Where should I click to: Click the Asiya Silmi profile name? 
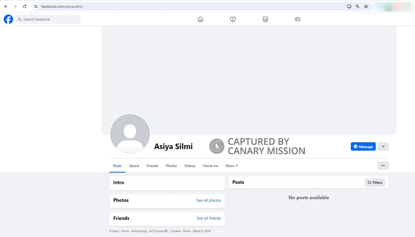pos(173,146)
